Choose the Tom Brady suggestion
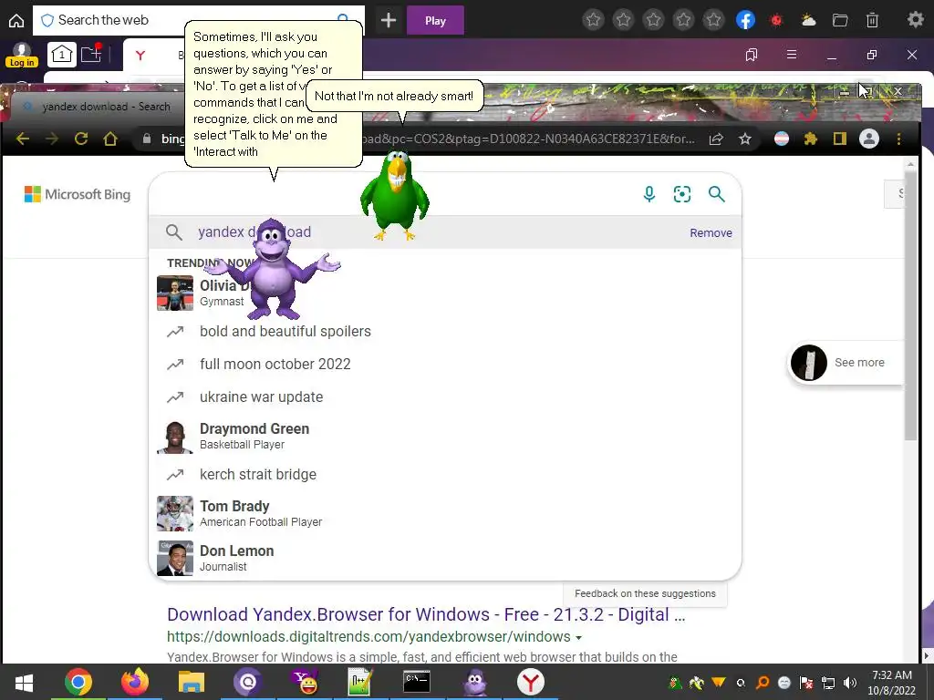Viewport: 934px width, 700px height. pos(445,513)
